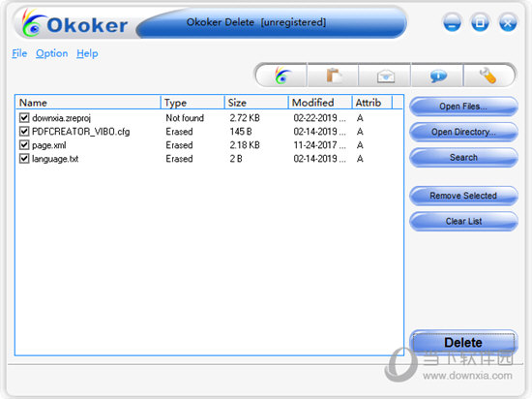Sort list by Name column header
532x399 pixels.
click(x=88, y=103)
